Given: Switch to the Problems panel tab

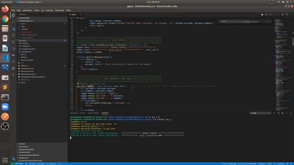Looking at the screenshot, I should [73, 113].
